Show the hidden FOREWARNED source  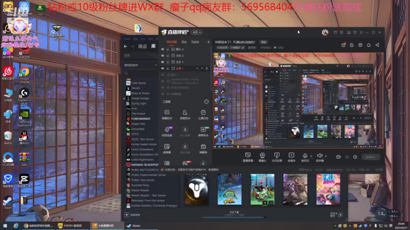pyautogui.click(x=162, y=87)
